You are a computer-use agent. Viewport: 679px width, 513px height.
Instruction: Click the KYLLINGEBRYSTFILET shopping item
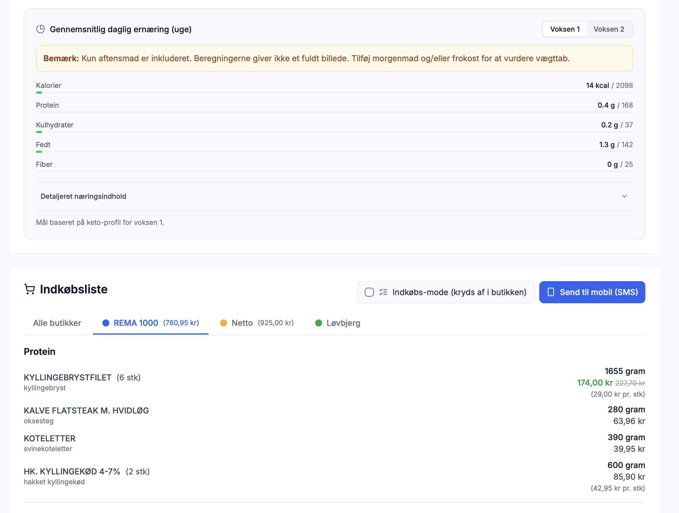tap(68, 377)
